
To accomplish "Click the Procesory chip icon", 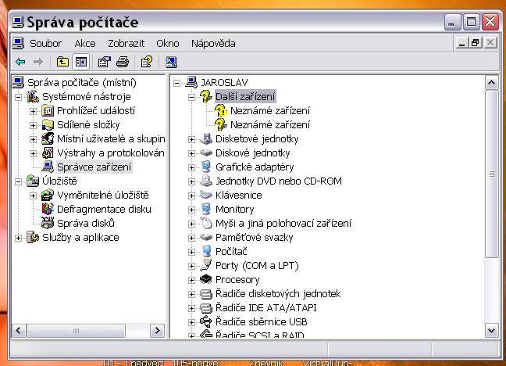I will [x=206, y=279].
